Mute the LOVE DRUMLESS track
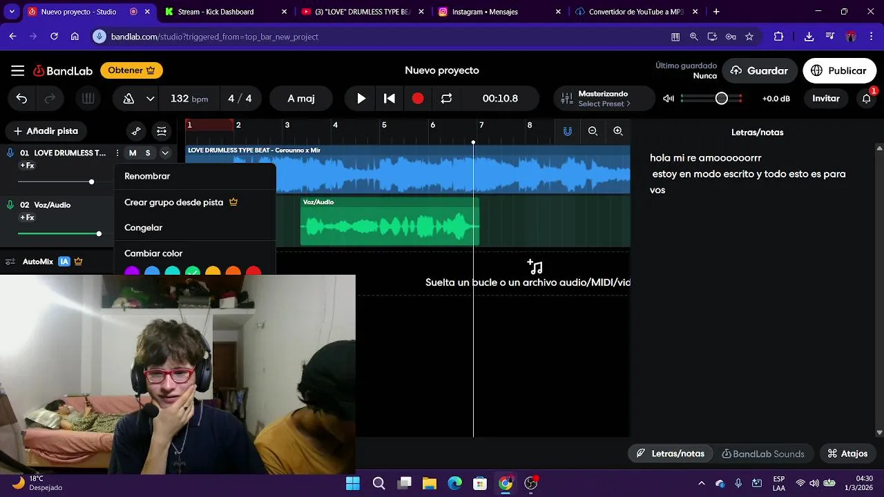 point(133,153)
